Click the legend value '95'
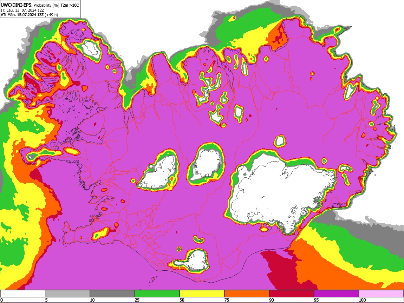Image resolution: width=404 pixels, height=303 pixels. (x=317, y=300)
